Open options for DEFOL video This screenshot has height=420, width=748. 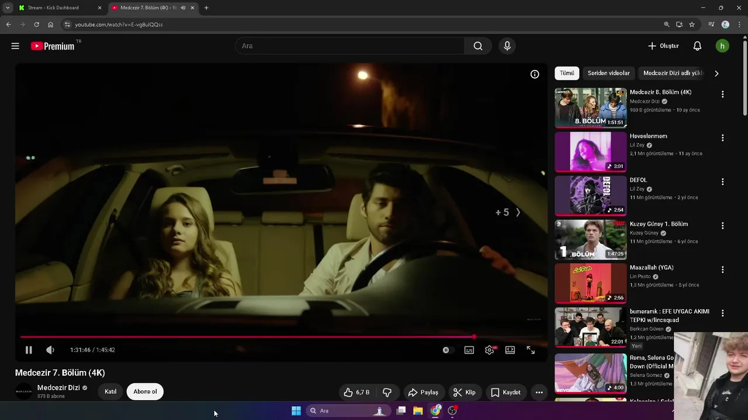(x=722, y=182)
